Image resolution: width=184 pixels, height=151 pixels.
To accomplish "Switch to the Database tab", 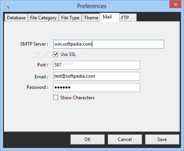I will 16,18.
